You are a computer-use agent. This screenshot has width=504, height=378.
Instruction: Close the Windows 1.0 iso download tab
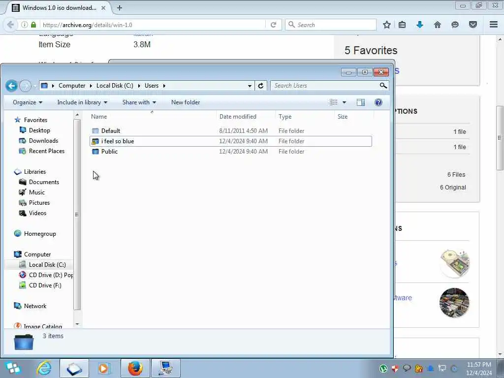click(x=103, y=8)
